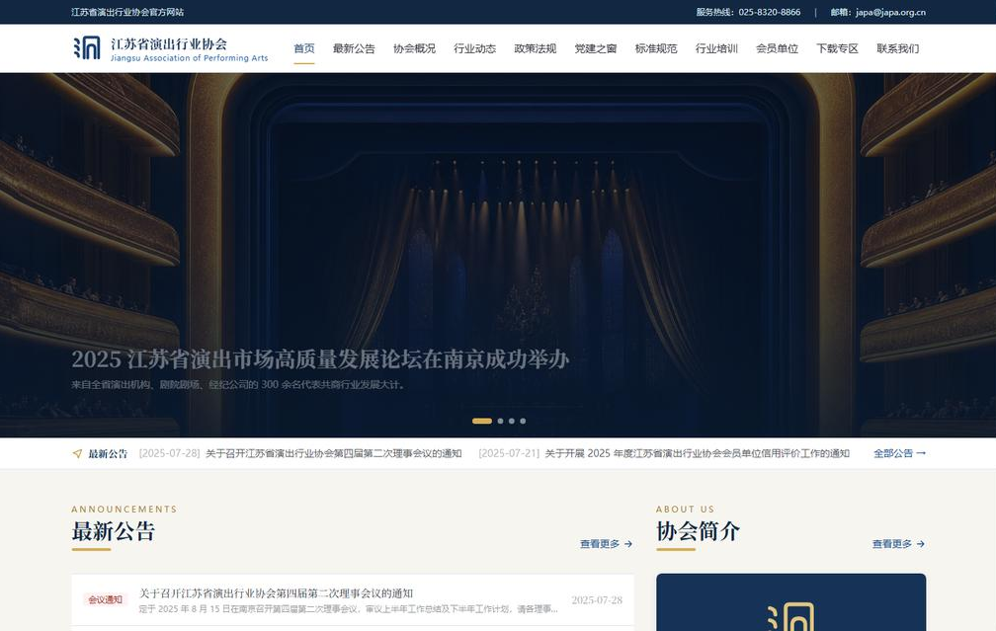Click the hotline number 025-8320-8866
996x631 pixels.
click(x=769, y=12)
